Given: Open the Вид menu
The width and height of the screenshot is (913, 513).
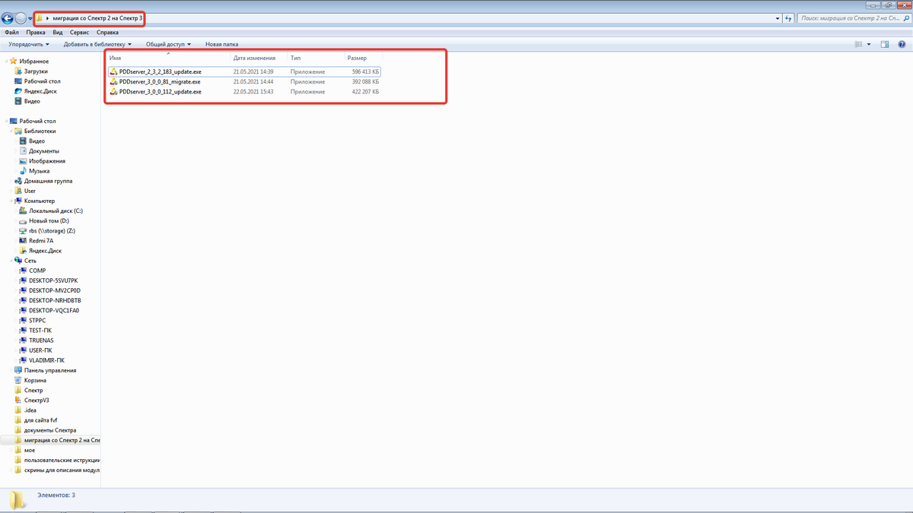Looking at the screenshot, I should point(57,33).
